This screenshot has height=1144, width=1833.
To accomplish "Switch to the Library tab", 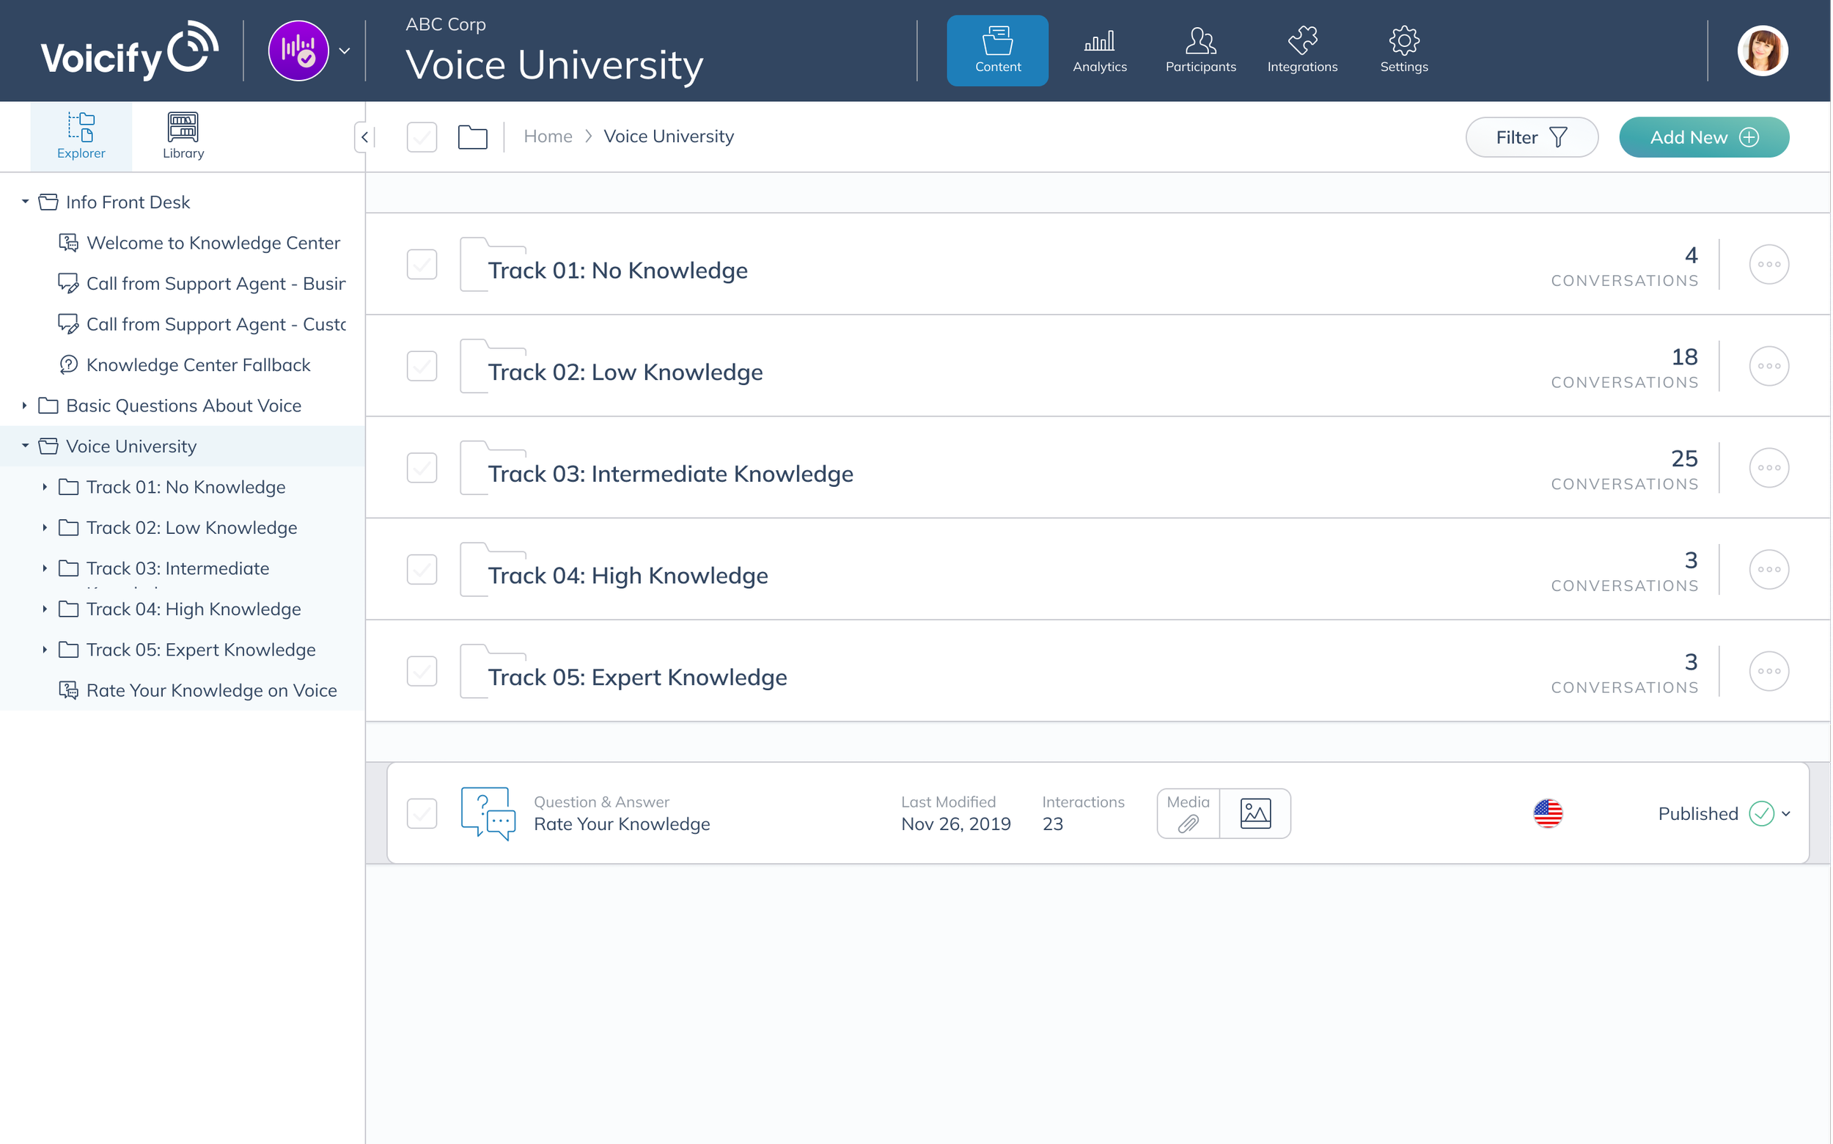I will [183, 136].
